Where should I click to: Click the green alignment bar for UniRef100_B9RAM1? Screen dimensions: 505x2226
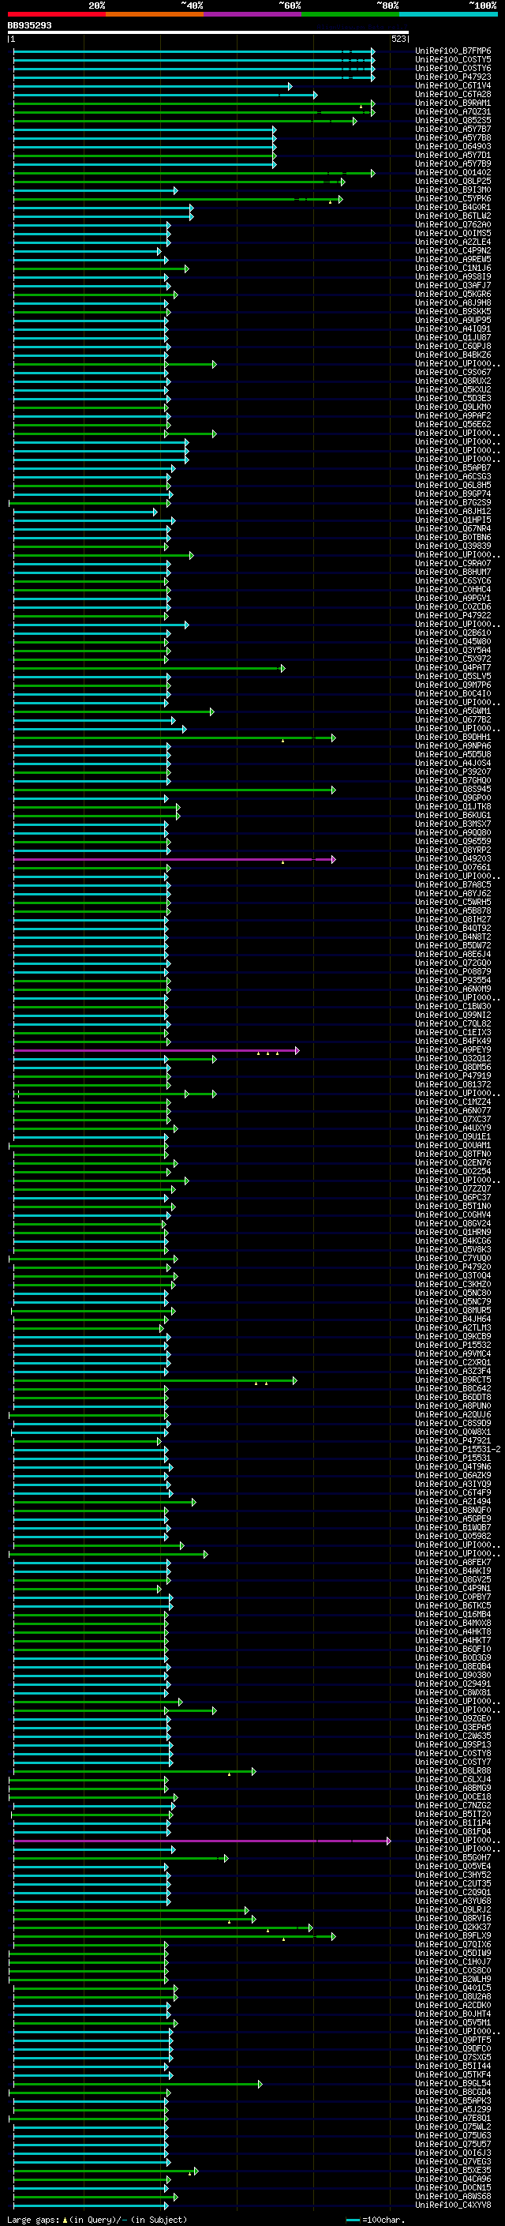[194, 103]
